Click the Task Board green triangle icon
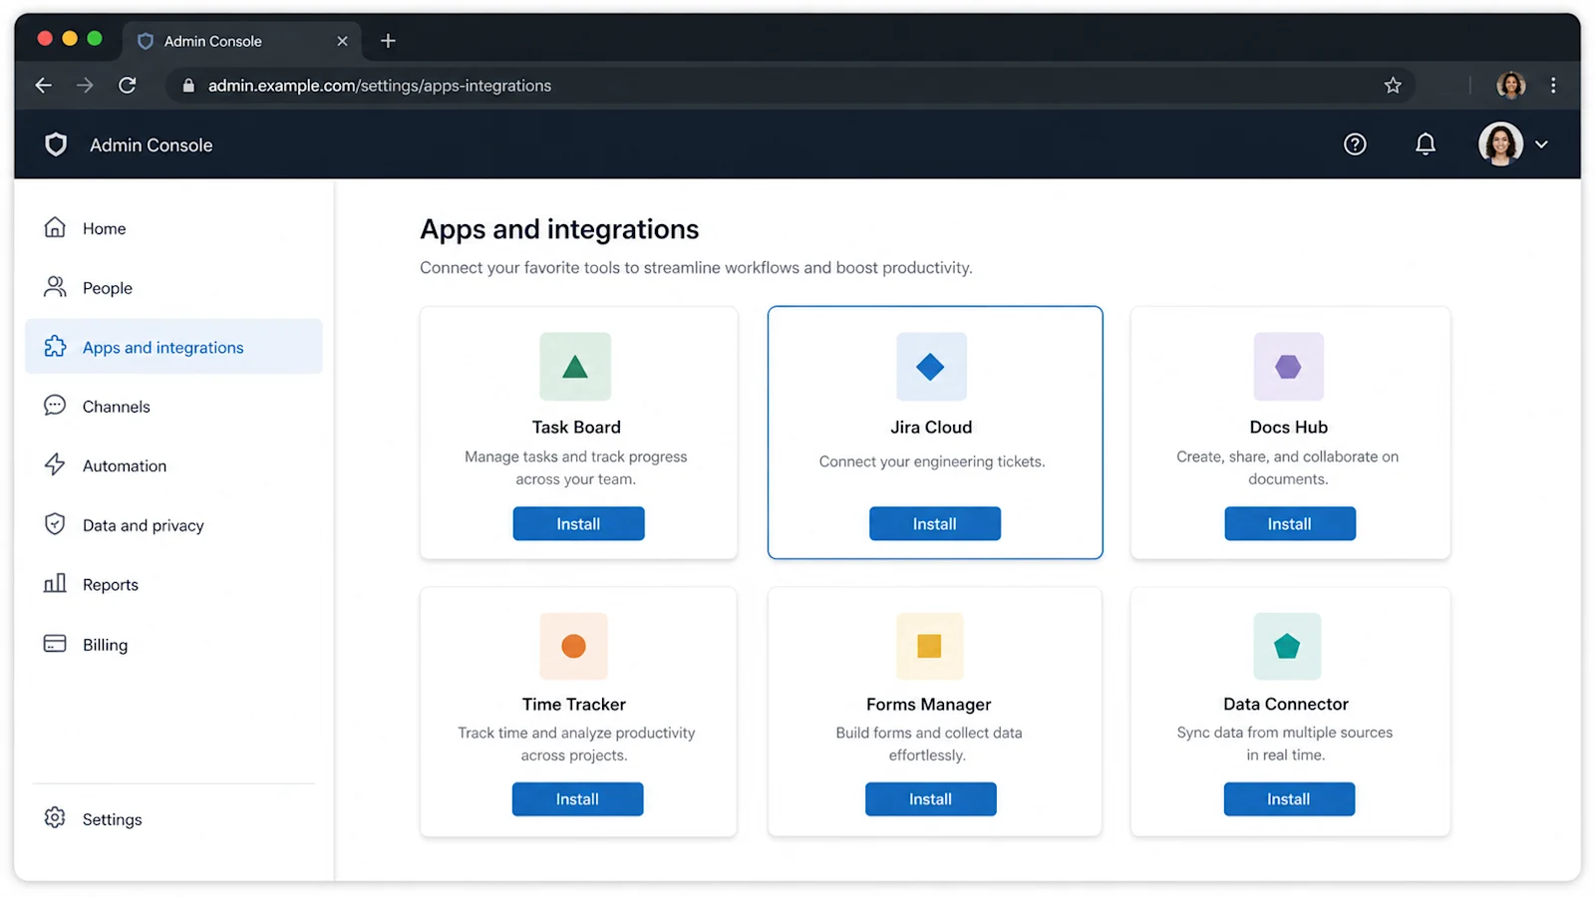The height and width of the screenshot is (897, 1595). point(575,367)
